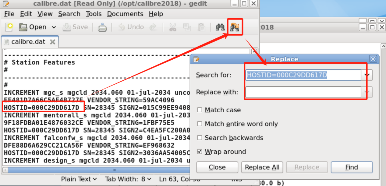Open the Tools menu
Viewport: 386px width, 186px height.
pos(94,14)
